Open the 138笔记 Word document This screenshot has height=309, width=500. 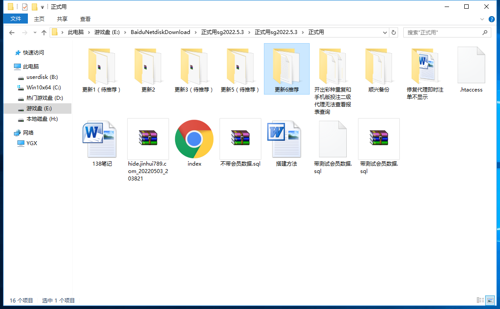tap(101, 143)
